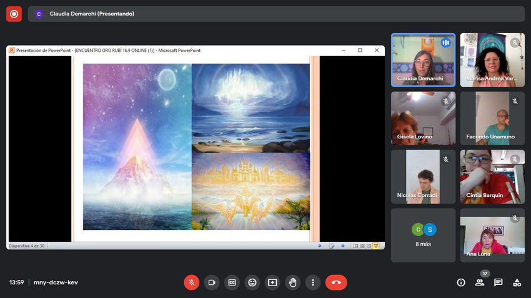531x298 pixels.
Task: Select Gisela Lovino video tile
Action: tap(423, 118)
